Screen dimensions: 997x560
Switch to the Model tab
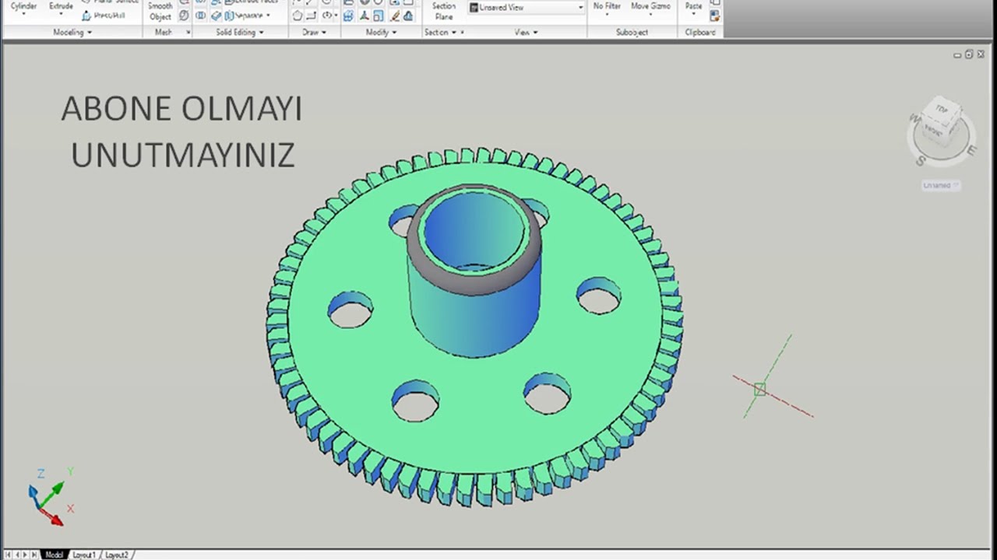[54, 555]
